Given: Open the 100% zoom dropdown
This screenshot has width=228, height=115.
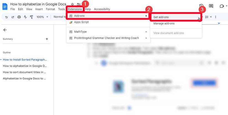Looking at the screenshot, I should point(42,17).
